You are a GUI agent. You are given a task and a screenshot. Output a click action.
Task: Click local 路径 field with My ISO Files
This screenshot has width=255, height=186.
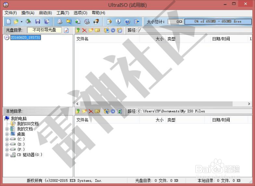pyautogui.click(x=195, y=111)
